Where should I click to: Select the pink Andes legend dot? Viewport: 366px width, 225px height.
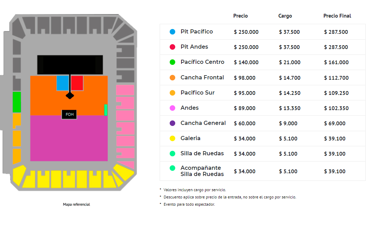172,108
